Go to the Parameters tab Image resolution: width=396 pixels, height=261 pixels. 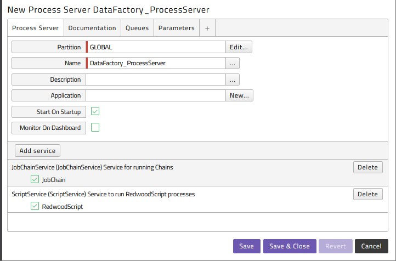pos(177,28)
